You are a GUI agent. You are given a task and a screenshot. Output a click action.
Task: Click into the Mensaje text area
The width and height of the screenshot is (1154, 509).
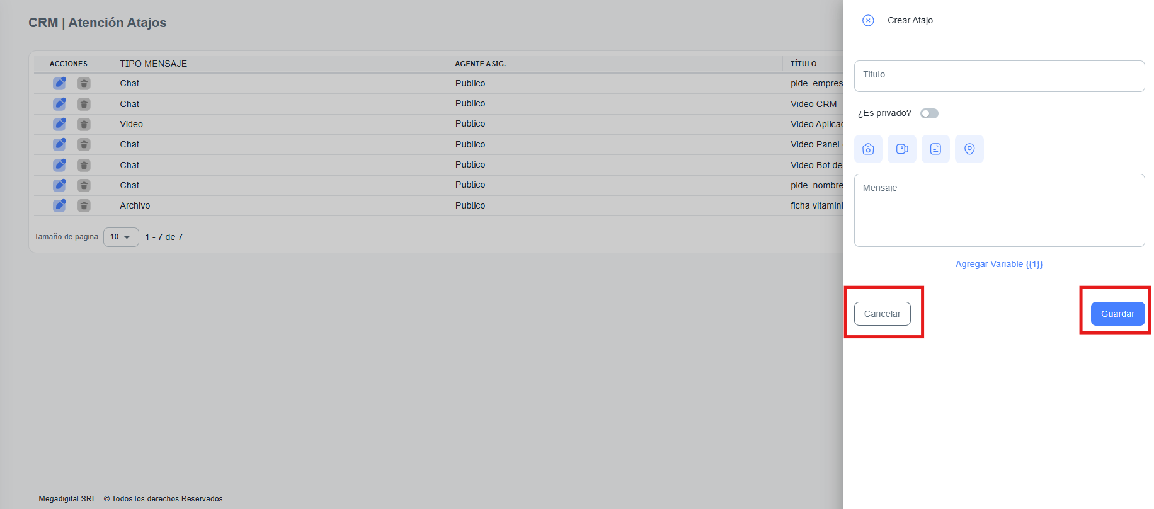tap(999, 210)
